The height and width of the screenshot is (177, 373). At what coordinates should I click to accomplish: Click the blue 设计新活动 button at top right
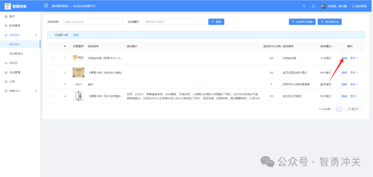[329, 22]
